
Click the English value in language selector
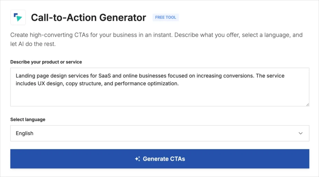pos(25,133)
